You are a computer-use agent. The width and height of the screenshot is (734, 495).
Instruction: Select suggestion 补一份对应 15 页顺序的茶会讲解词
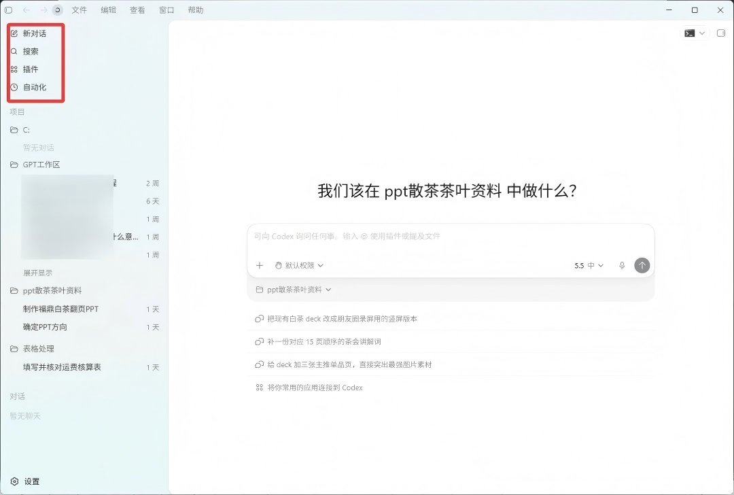click(x=451, y=342)
